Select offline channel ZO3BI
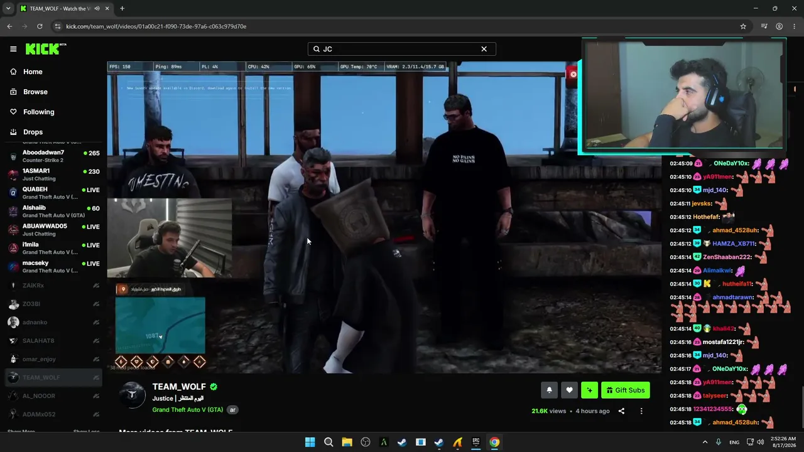The image size is (804, 452). (x=53, y=304)
